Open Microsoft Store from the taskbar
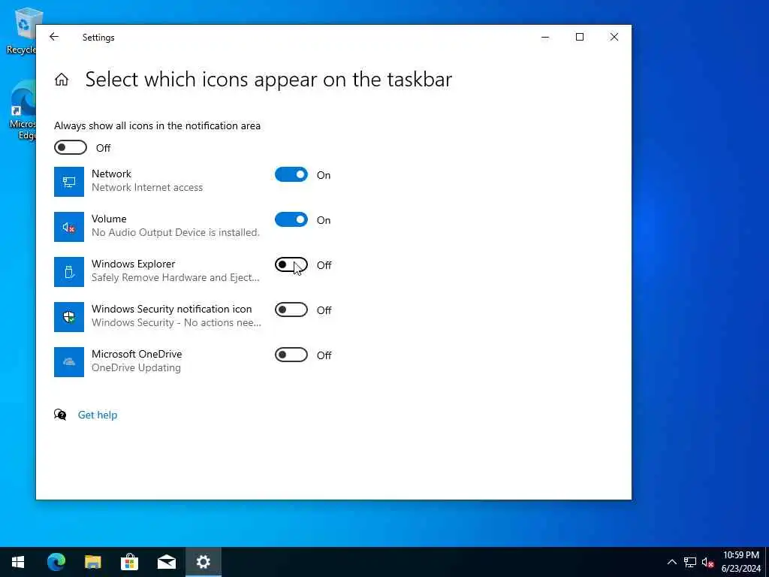The width and height of the screenshot is (769, 577). 129,562
